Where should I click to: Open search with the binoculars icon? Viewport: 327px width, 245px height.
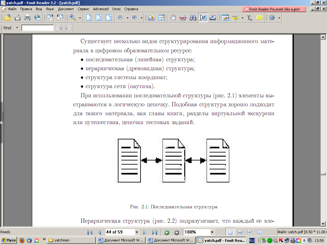tap(193, 18)
